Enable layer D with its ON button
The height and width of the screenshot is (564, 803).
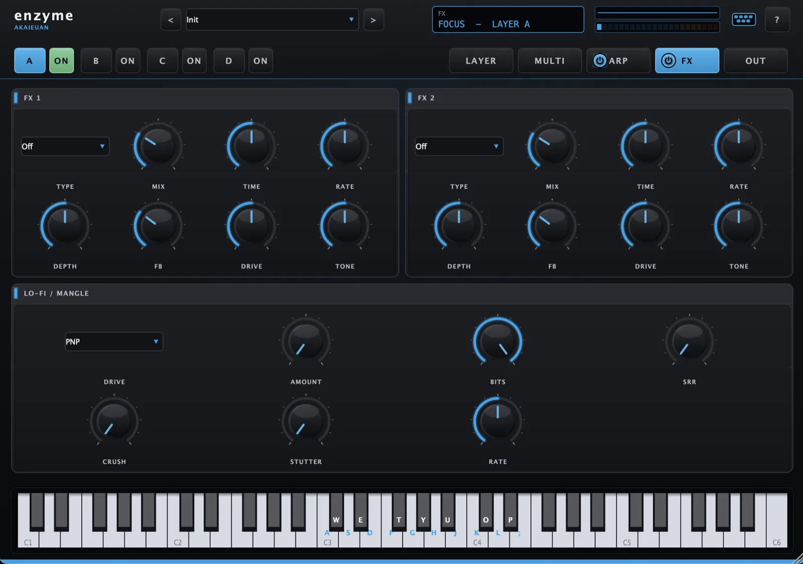260,61
